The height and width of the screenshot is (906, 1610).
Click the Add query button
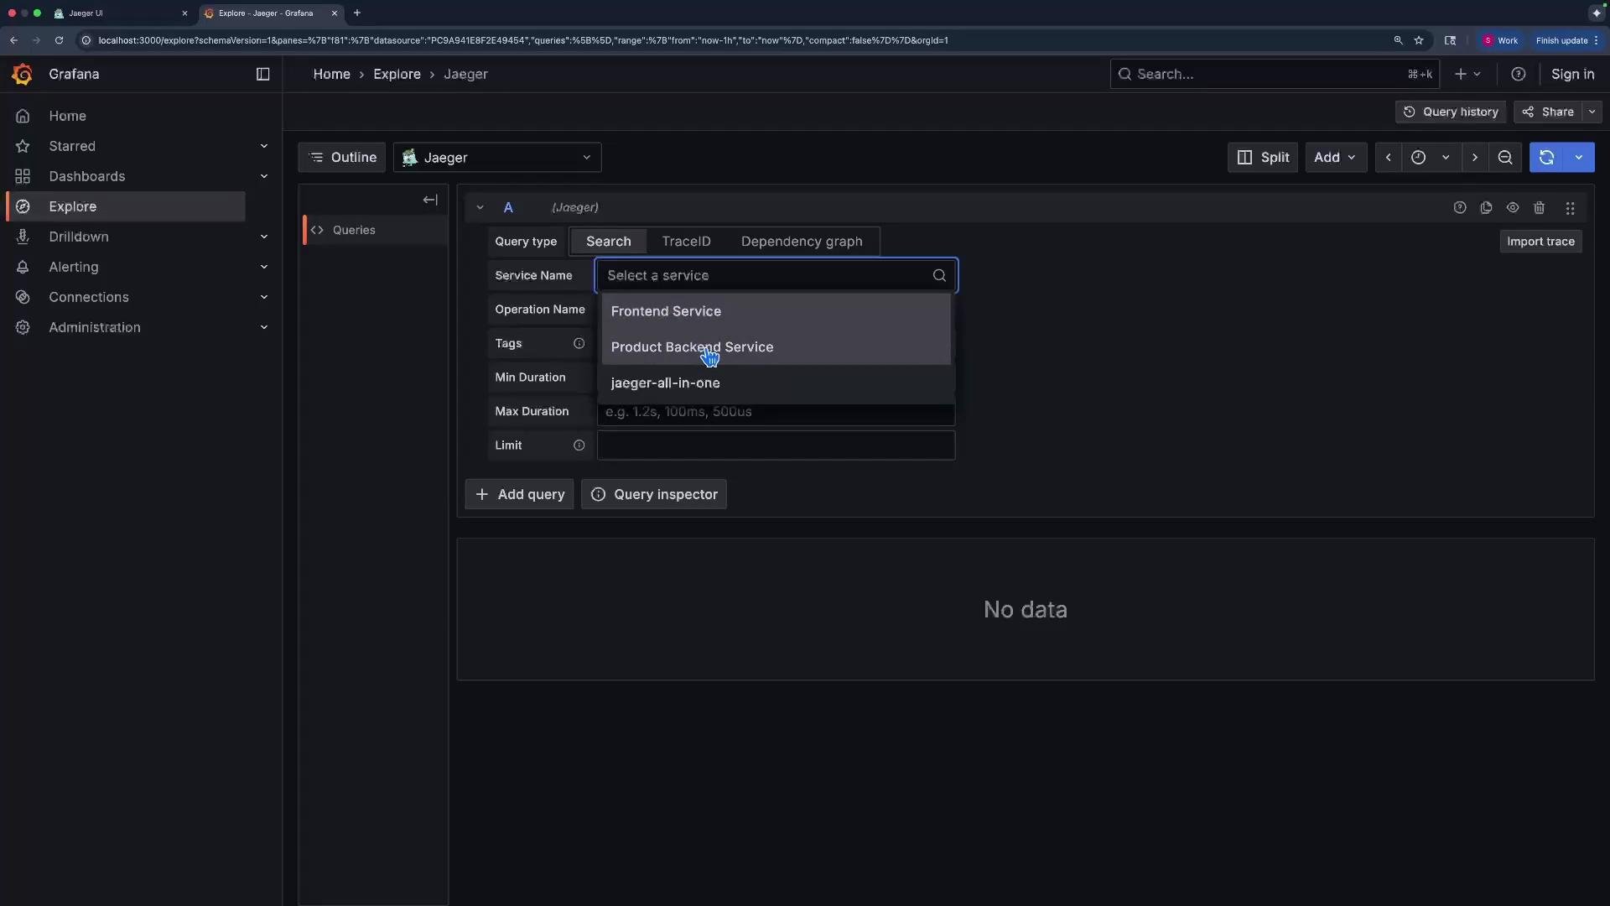[520, 495]
